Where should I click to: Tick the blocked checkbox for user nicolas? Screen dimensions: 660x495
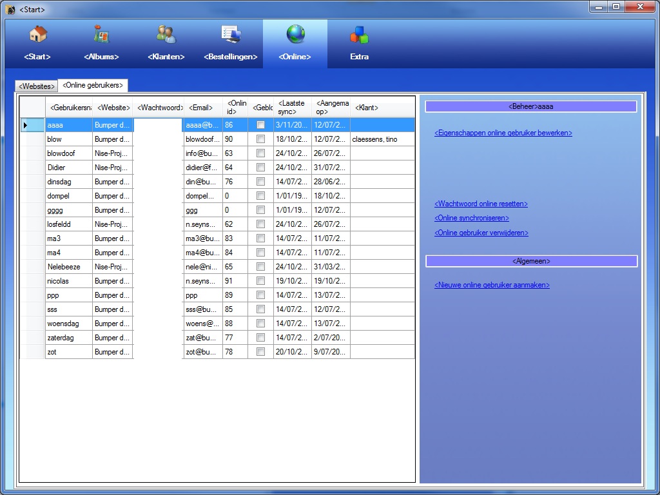coord(260,281)
